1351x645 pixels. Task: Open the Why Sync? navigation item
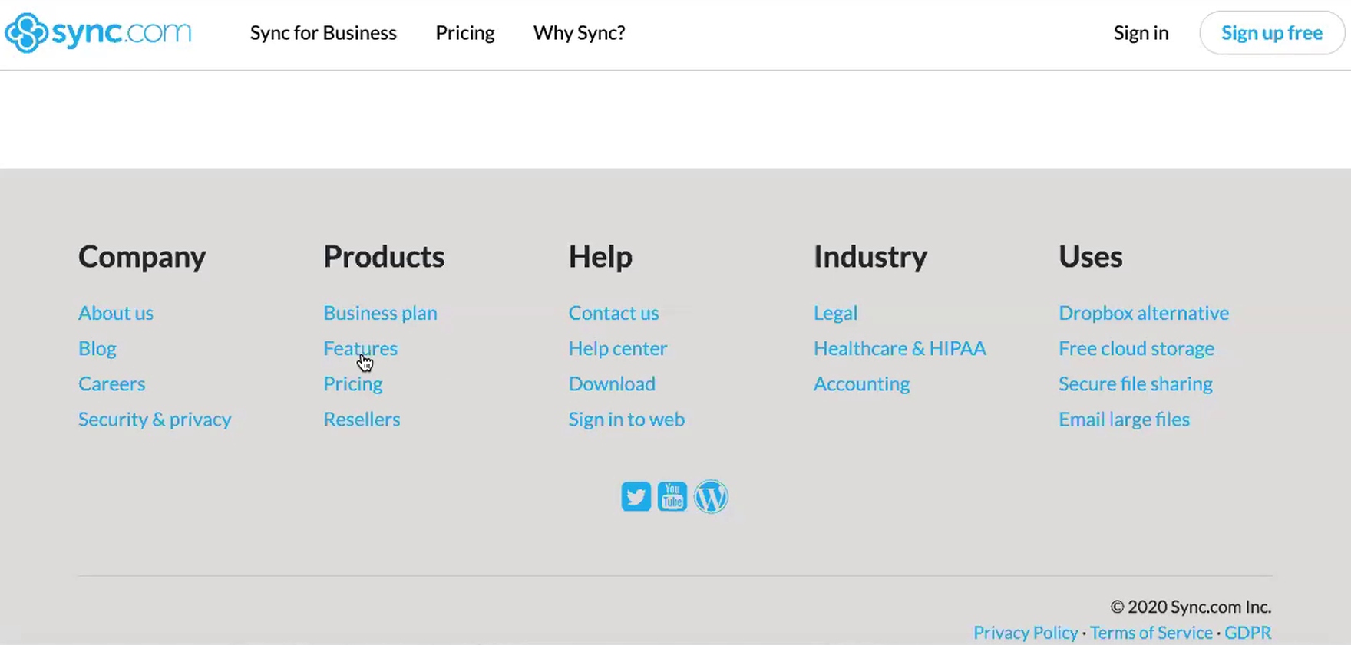click(579, 33)
